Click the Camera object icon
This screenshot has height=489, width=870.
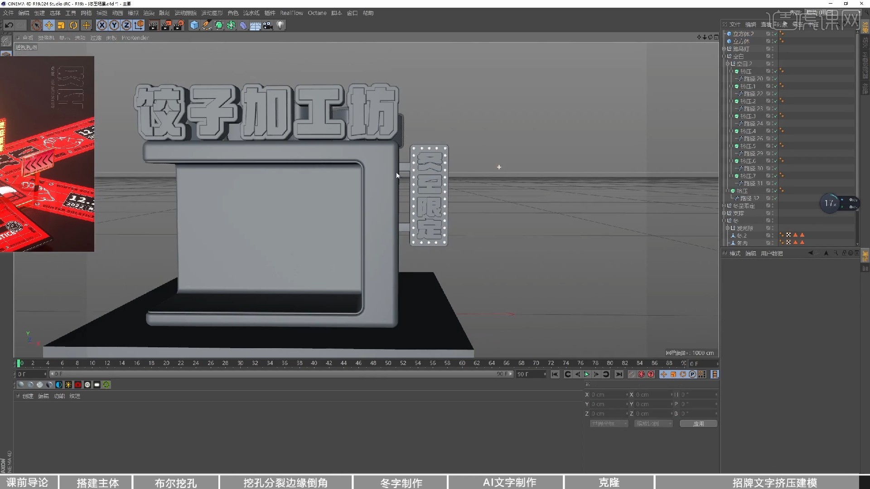click(x=268, y=25)
